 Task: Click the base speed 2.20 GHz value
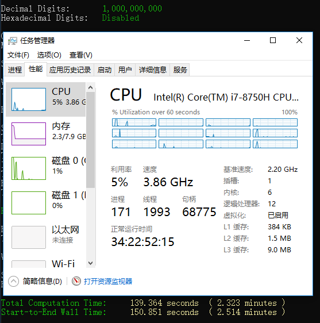tap(283, 170)
